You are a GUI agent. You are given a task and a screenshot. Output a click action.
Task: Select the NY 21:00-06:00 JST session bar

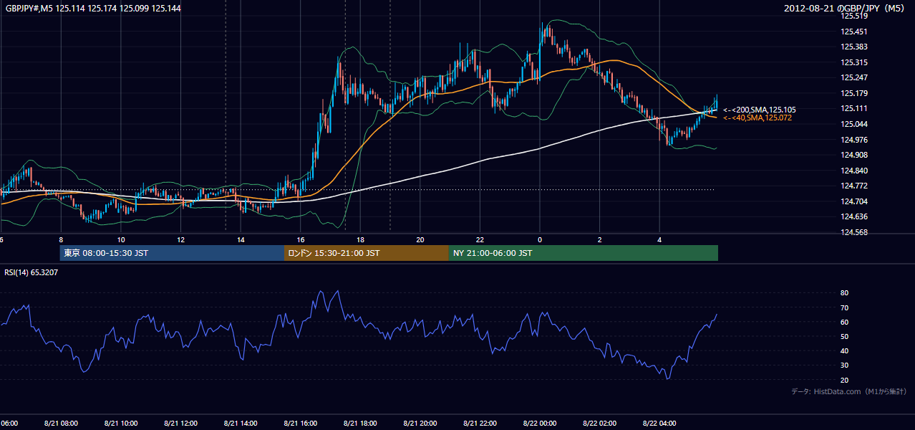pyautogui.click(x=584, y=253)
